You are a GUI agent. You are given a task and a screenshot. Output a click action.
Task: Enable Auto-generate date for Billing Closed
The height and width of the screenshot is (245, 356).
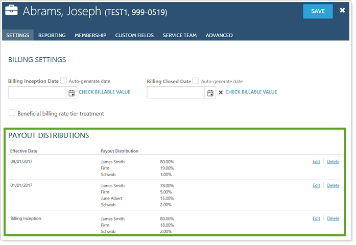tap(196, 81)
